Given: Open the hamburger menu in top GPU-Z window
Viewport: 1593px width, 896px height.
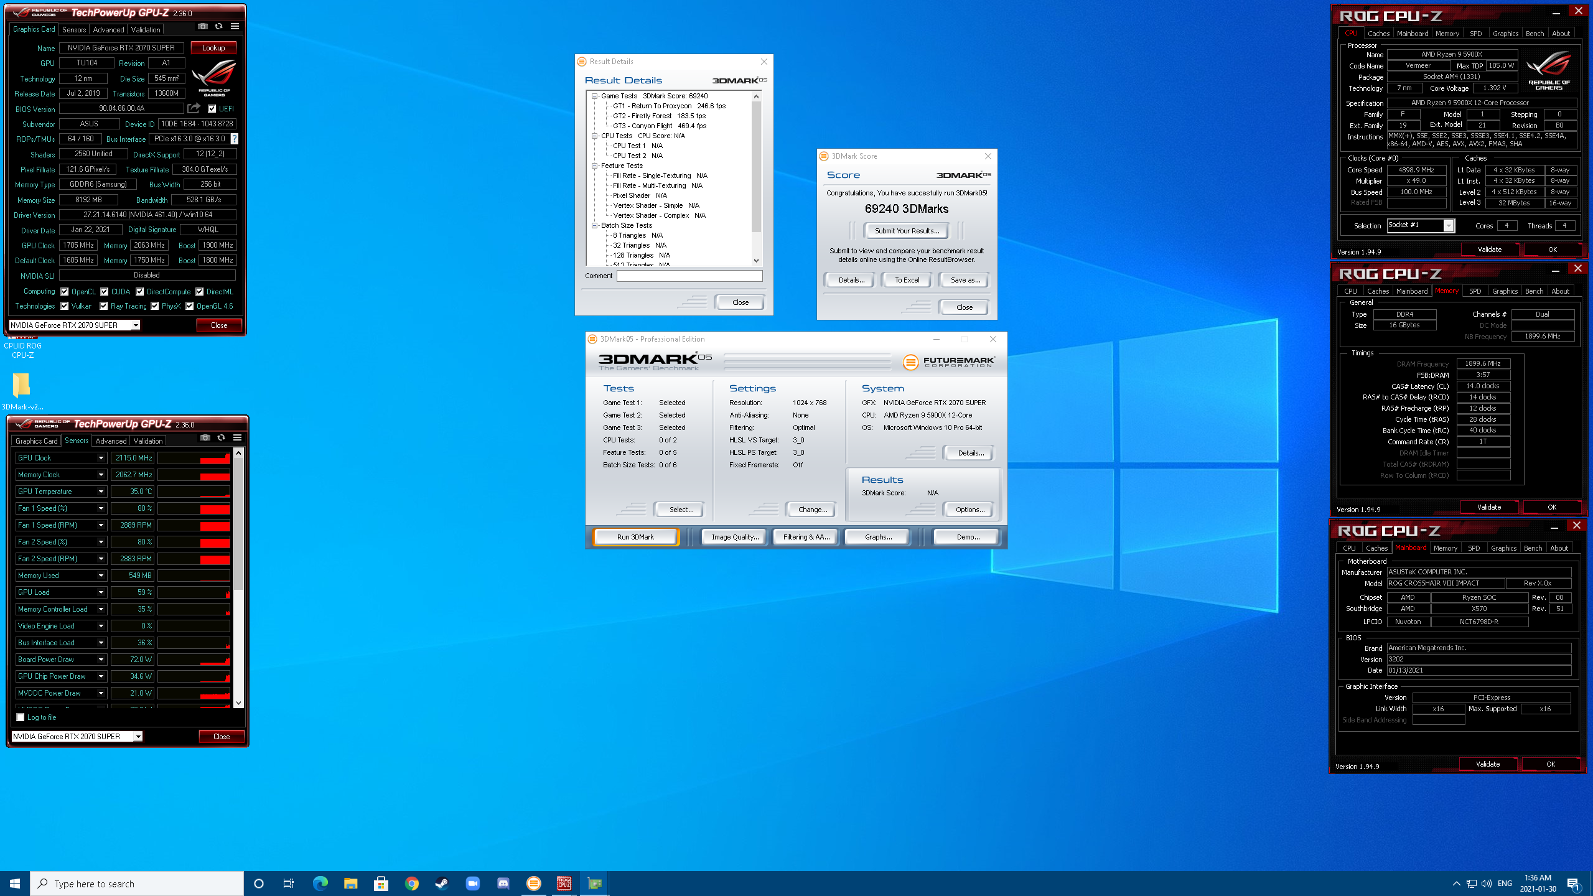Looking at the screenshot, I should coord(235,26).
